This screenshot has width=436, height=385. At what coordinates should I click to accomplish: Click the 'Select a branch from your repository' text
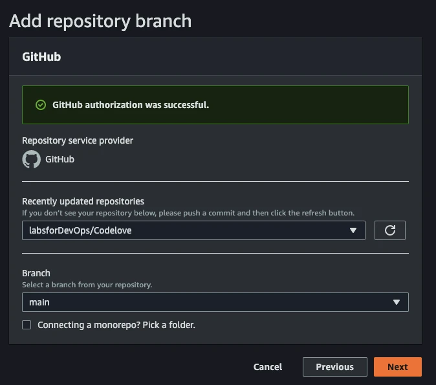coord(87,285)
